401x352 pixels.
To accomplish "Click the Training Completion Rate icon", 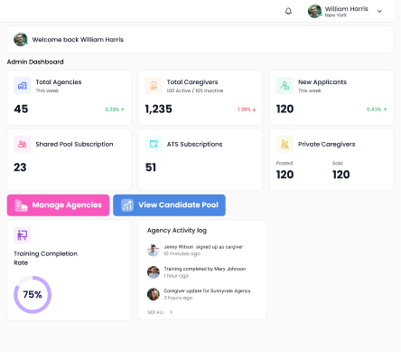I will (x=23, y=235).
